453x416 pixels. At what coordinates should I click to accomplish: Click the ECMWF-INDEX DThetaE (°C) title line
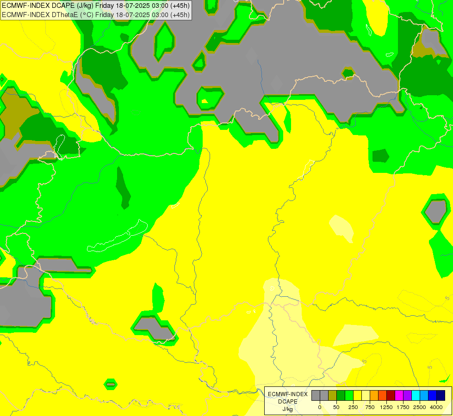96,14
